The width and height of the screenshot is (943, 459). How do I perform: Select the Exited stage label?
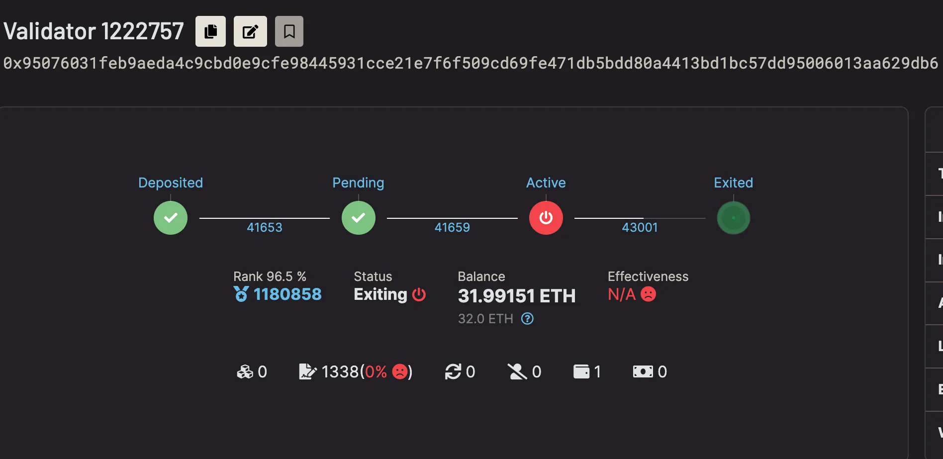(x=733, y=183)
